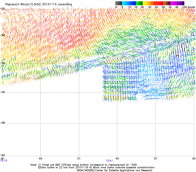Click the purple '13:41' swath time label
The image size is (196, 172).
109,161
